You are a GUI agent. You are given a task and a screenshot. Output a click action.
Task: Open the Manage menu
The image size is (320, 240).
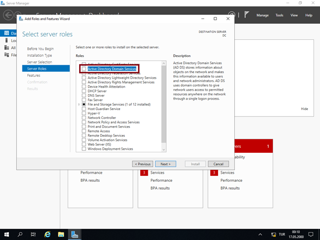click(x=262, y=15)
